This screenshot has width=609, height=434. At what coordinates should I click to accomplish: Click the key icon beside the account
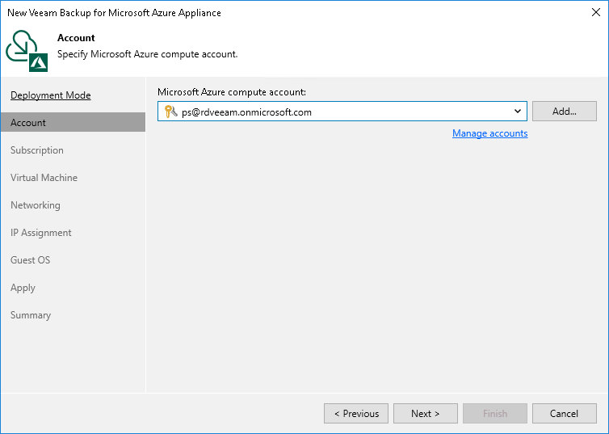[170, 112]
